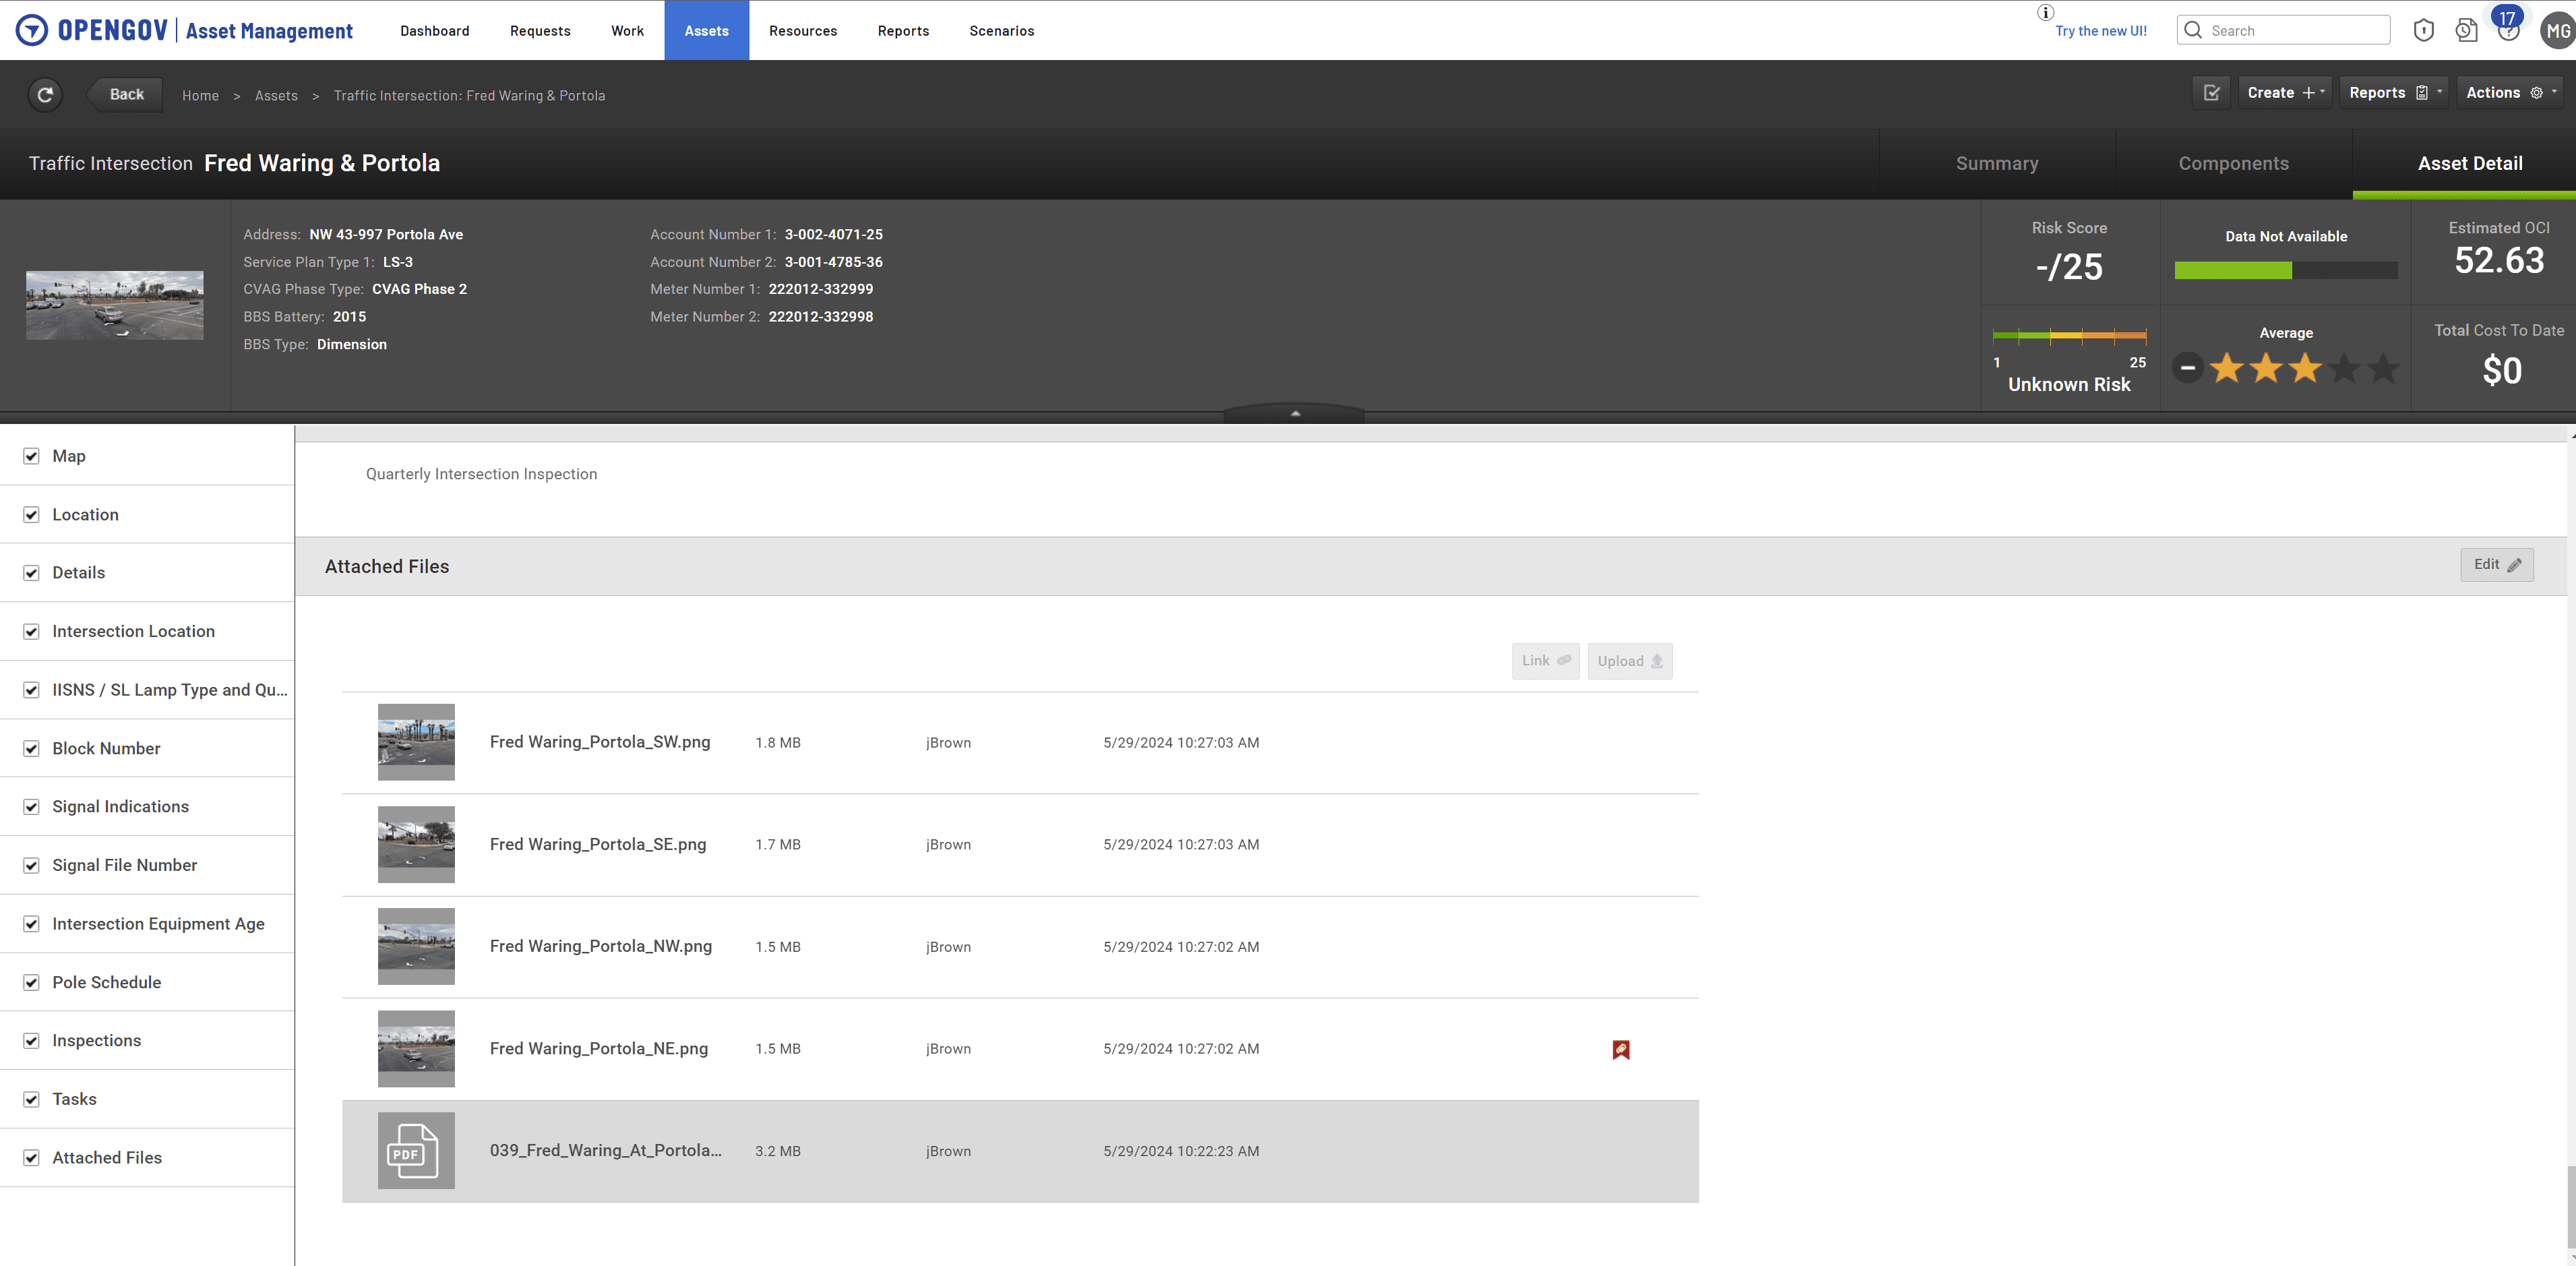Toggle the Attached Files sidebar checkbox

pyautogui.click(x=32, y=1158)
